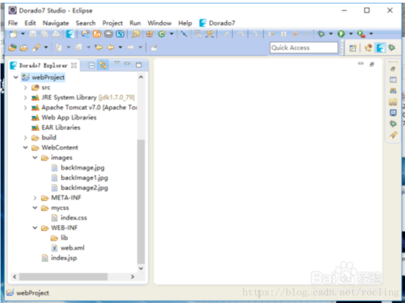The image size is (405, 303).
Task: Select the Dorado7 perspective button
Action: tap(381, 48)
